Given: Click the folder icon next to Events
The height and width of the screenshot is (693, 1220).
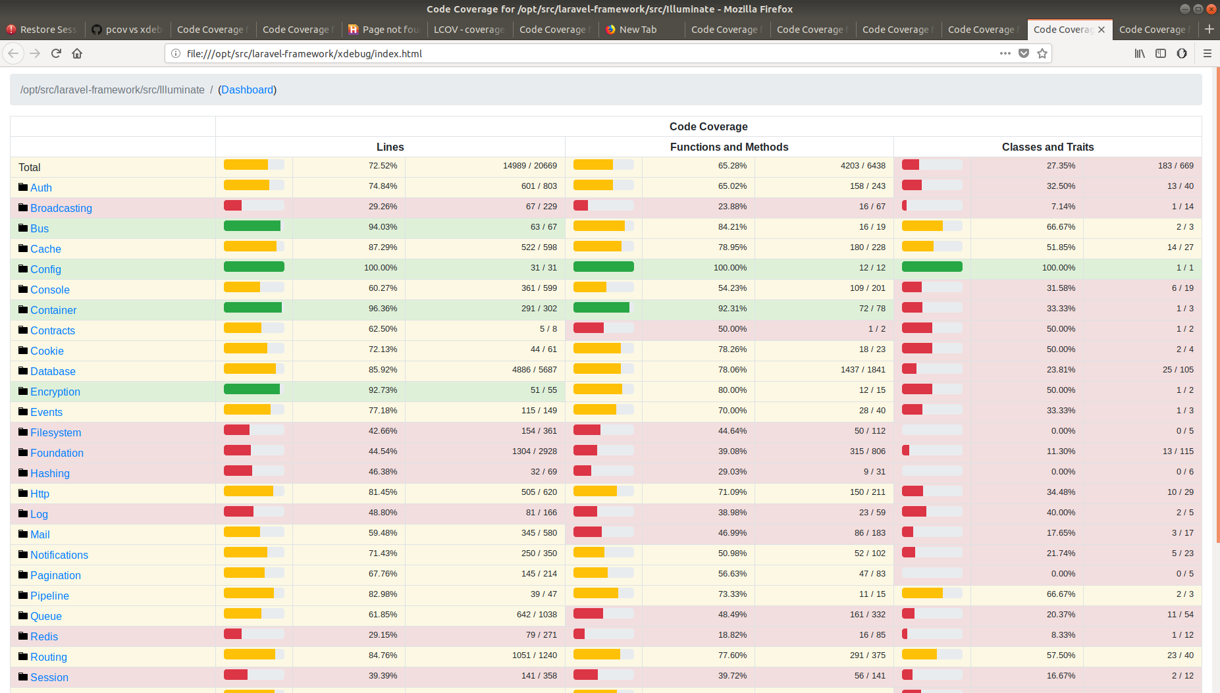Looking at the screenshot, I should pyautogui.click(x=23, y=411).
